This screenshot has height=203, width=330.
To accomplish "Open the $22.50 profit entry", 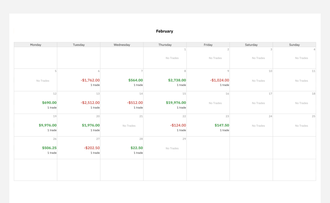I will click(137, 148).
